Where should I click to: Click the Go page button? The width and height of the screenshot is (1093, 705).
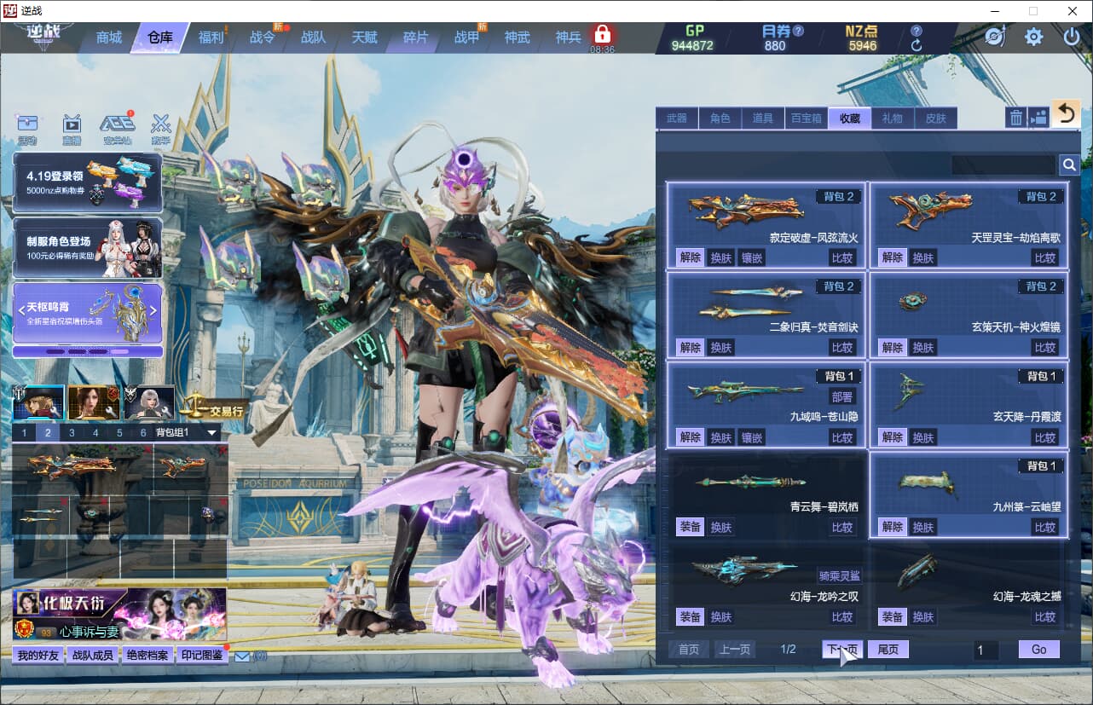1038,650
